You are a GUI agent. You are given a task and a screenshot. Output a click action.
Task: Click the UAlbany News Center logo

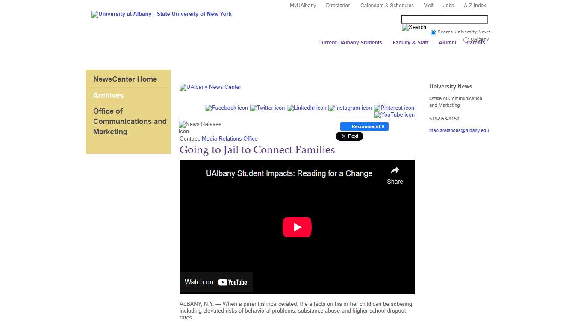210,87
